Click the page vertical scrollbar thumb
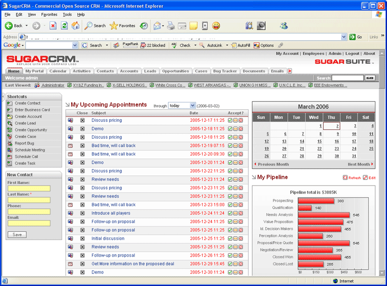Viewport: 387px width, 286px height. coord(382,71)
